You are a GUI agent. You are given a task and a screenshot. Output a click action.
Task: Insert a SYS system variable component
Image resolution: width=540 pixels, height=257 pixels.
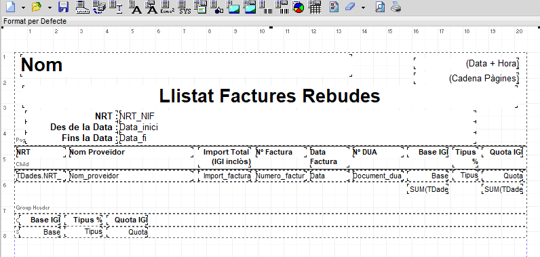click(x=185, y=7)
